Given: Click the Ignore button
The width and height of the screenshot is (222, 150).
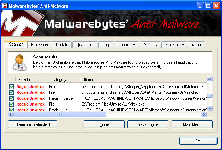Looking at the screenshot, I should tap(104, 124).
